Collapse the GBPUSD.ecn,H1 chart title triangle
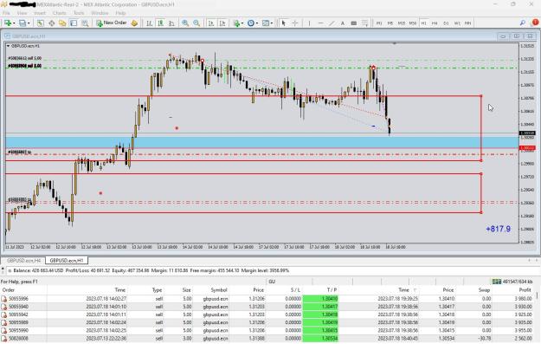541x344 pixels. point(9,46)
